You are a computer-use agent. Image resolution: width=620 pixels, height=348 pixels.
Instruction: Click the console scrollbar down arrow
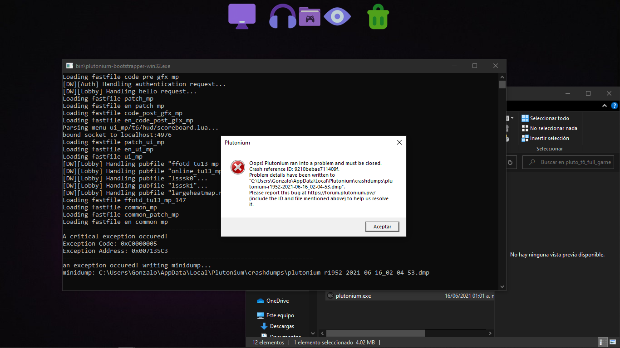[502, 286]
